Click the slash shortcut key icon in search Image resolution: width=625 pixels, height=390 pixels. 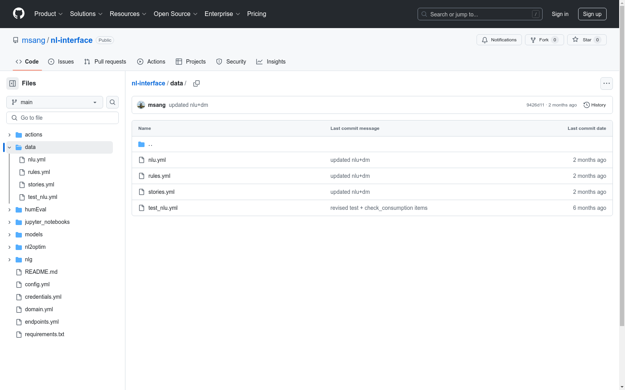pos(536,14)
